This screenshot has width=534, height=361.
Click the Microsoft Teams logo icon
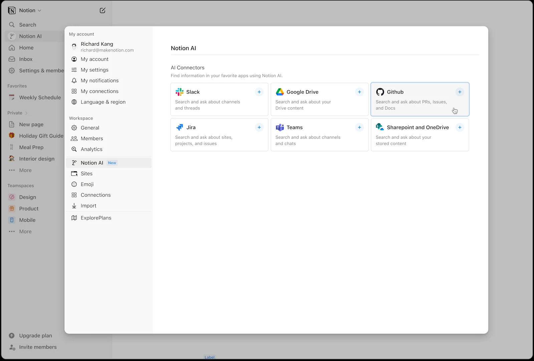coord(280,127)
